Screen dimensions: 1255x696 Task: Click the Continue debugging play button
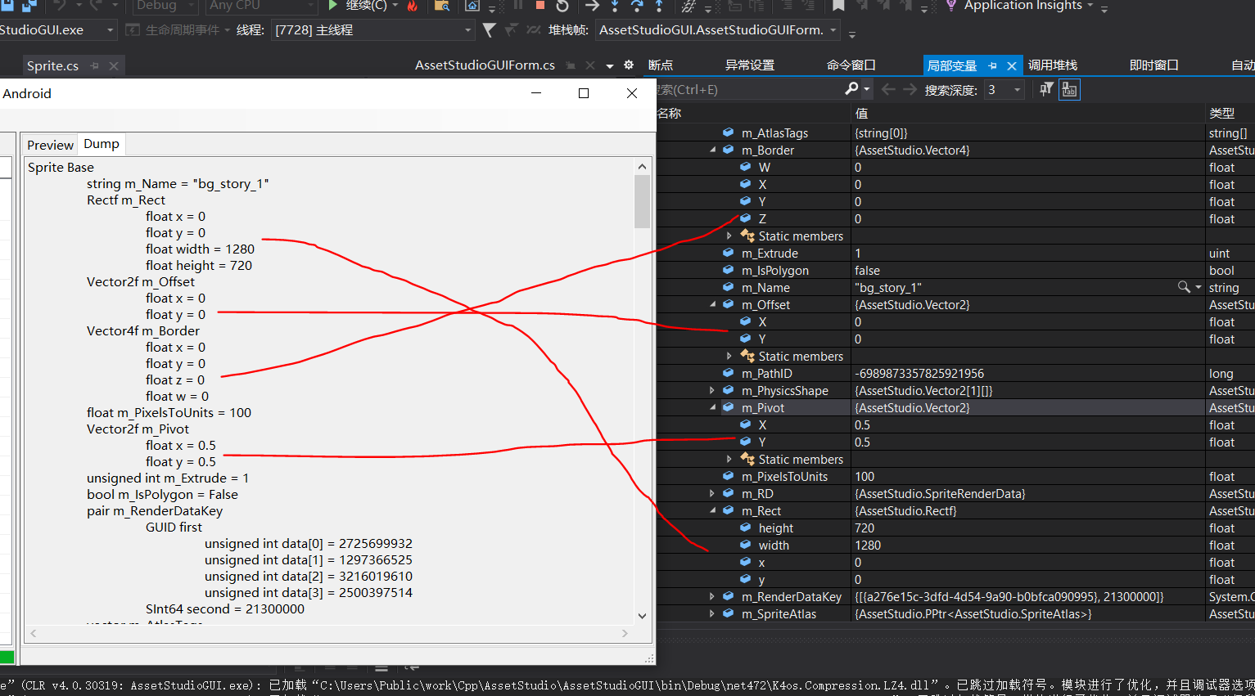coord(333,6)
